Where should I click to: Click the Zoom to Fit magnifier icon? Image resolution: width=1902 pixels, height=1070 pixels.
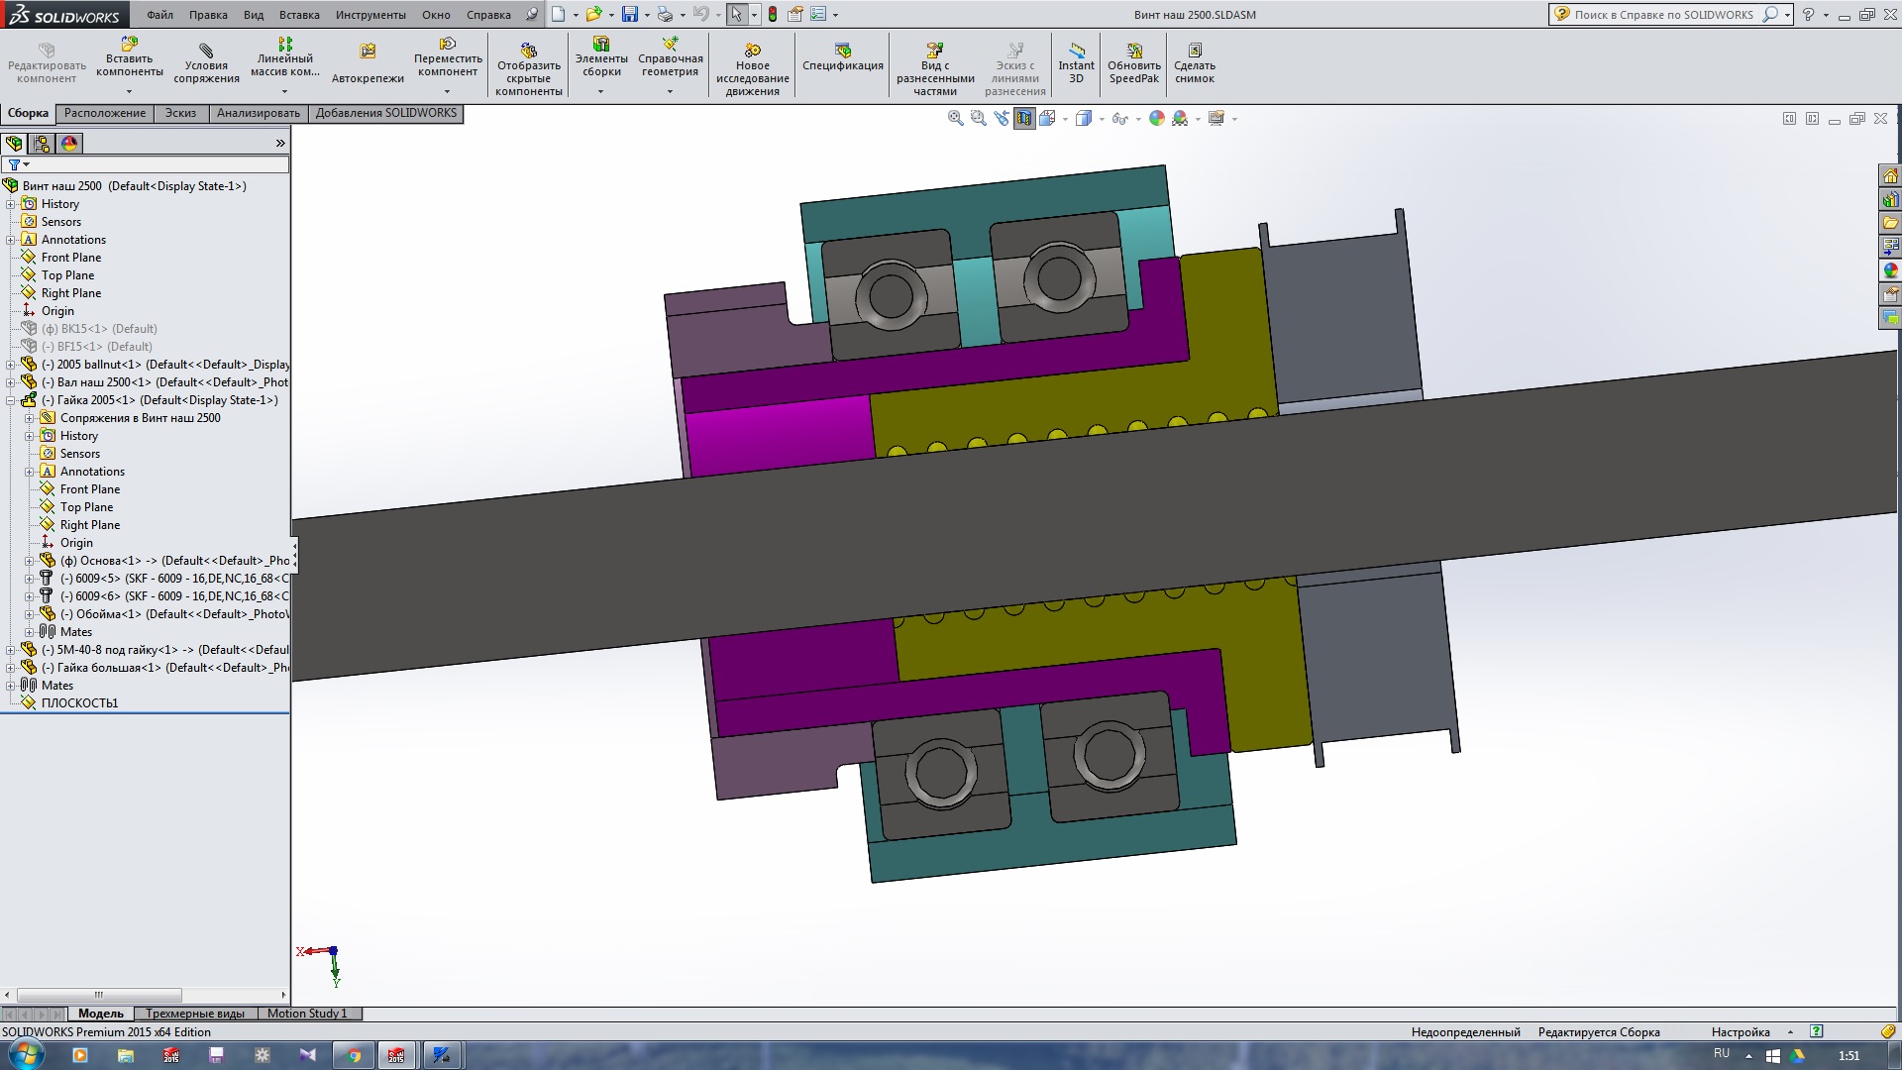(955, 119)
